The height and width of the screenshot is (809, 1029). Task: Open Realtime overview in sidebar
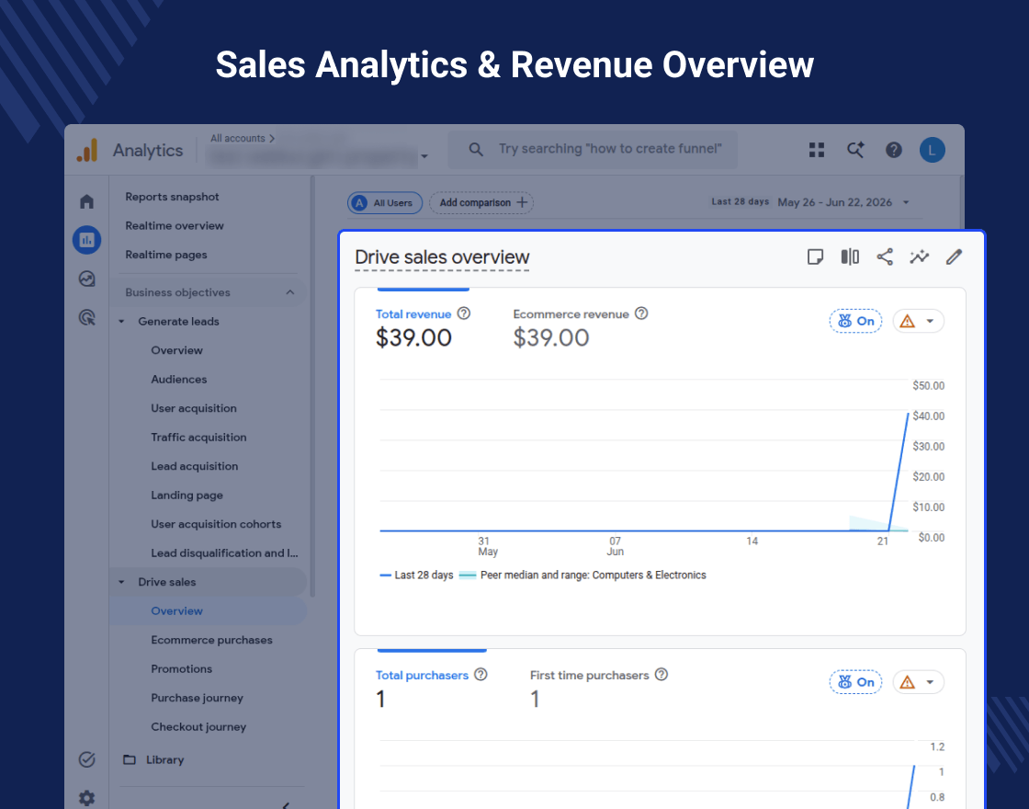175,225
